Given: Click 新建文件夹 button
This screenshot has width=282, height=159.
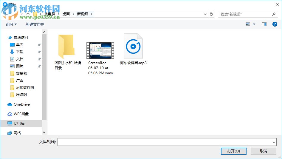Looking at the screenshot, I should (x=35, y=24).
